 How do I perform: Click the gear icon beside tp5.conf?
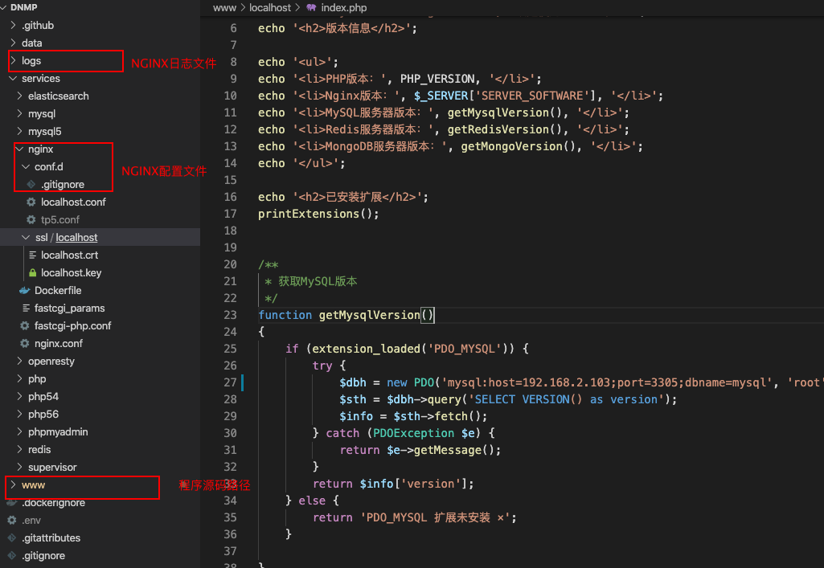tap(31, 219)
